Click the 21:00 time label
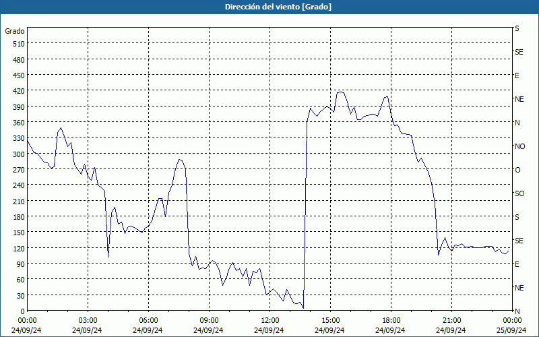 [x=451, y=321]
